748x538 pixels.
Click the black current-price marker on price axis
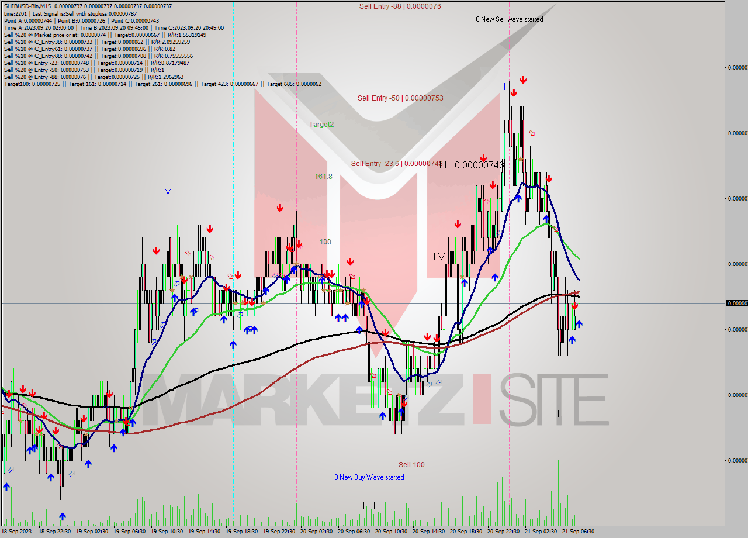pos(736,303)
